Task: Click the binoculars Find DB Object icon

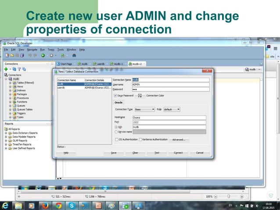Action: [x=74, y=55]
